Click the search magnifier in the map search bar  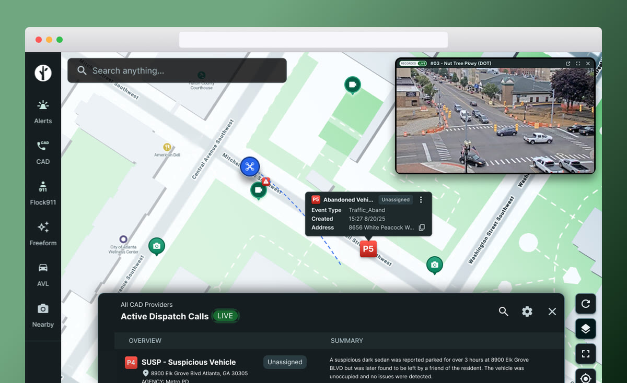(82, 70)
